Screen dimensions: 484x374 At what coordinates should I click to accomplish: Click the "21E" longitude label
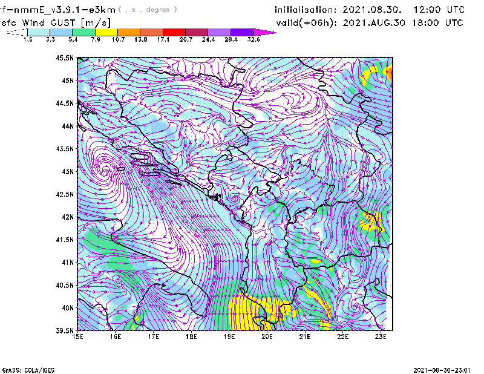[x=305, y=336]
